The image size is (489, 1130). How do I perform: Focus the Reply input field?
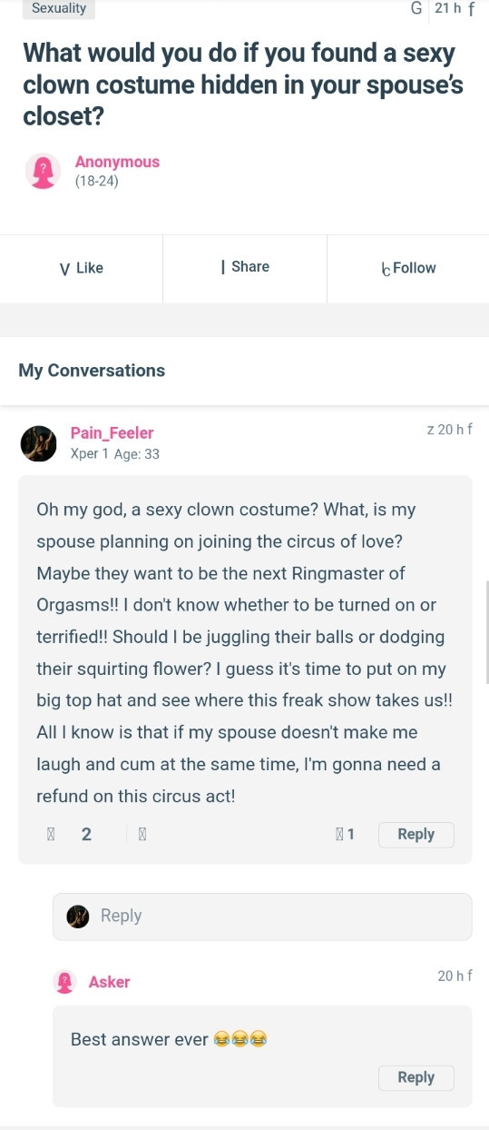click(262, 916)
